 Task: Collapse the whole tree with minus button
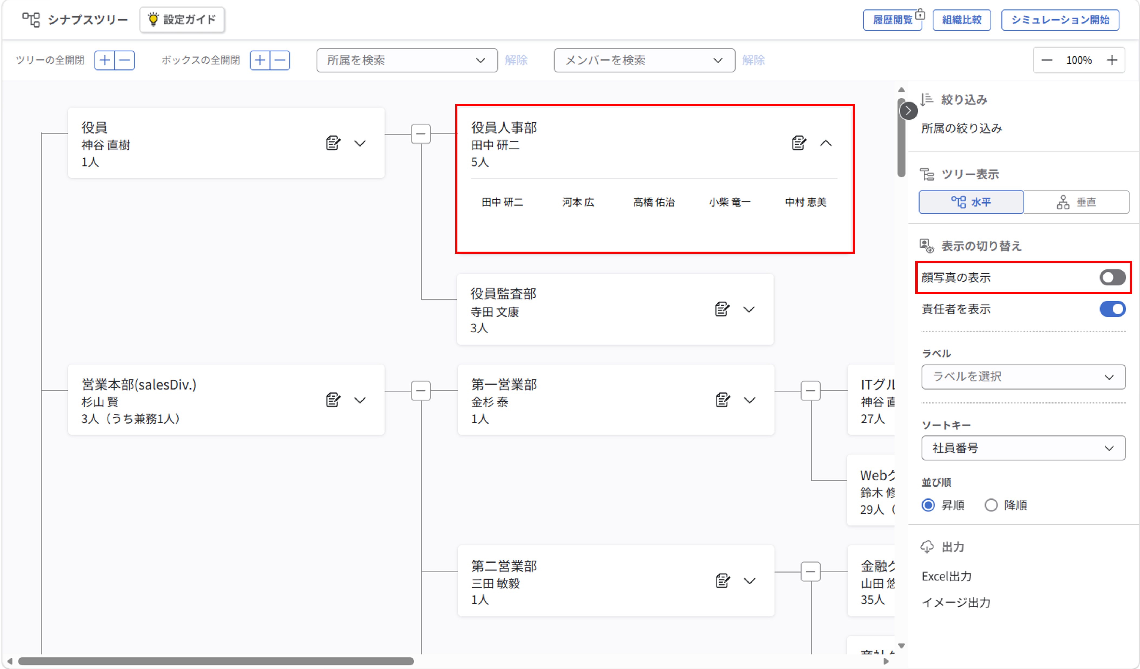coord(125,60)
